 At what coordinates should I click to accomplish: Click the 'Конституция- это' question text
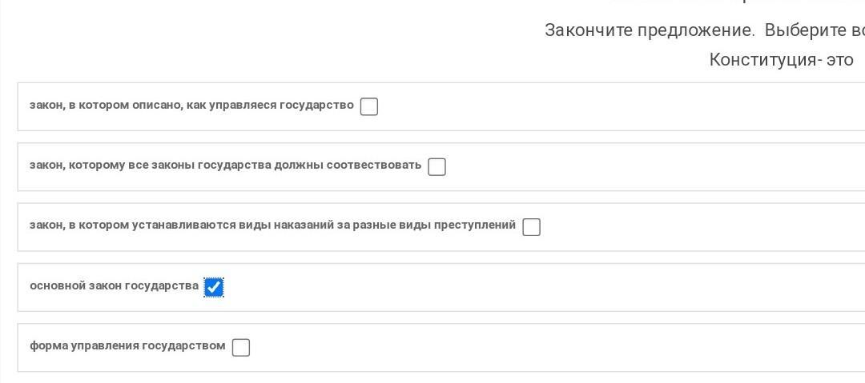(781, 59)
